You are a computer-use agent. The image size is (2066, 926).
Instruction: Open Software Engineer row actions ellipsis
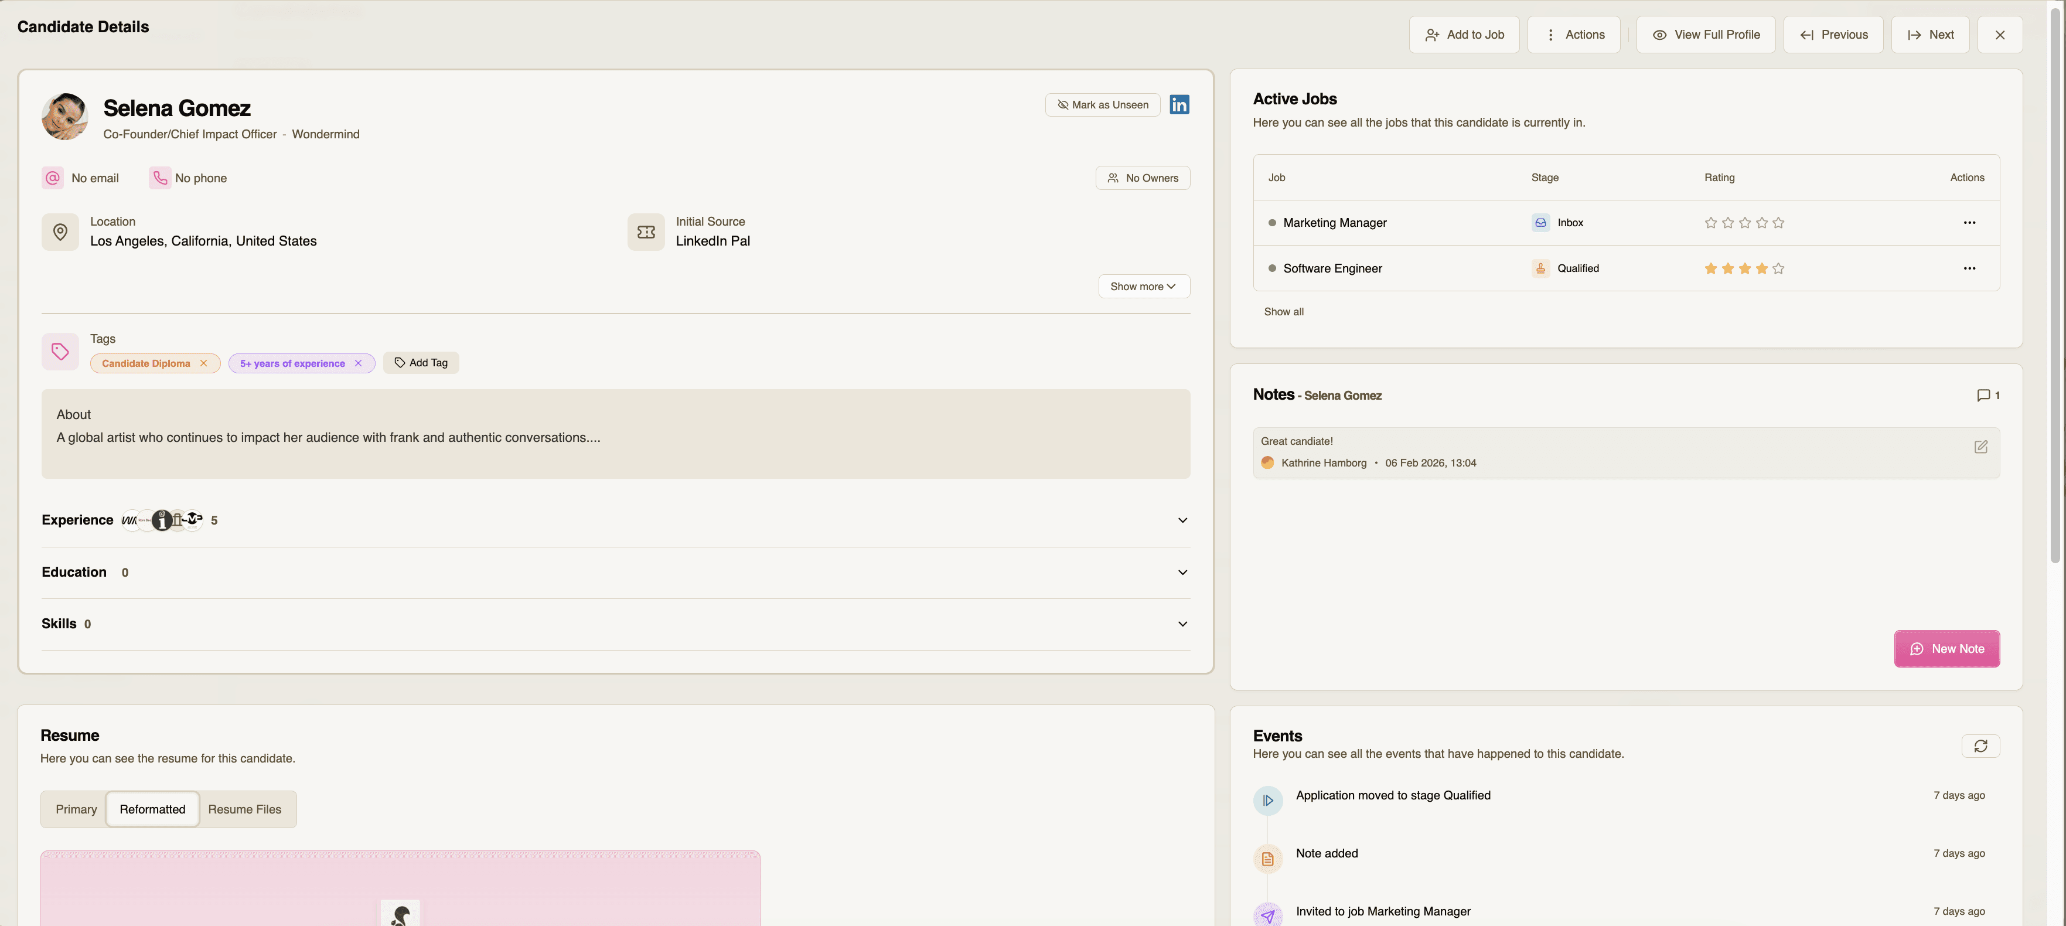pos(1969,269)
